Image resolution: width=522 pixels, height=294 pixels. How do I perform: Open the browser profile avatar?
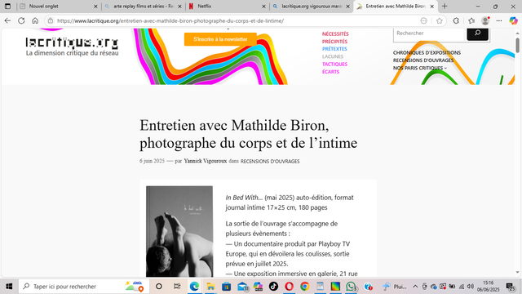click(485, 20)
